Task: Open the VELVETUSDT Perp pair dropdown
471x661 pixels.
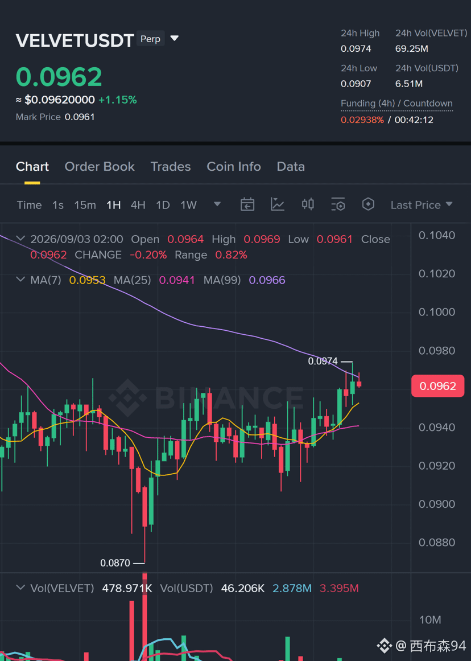Action: [175, 39]
